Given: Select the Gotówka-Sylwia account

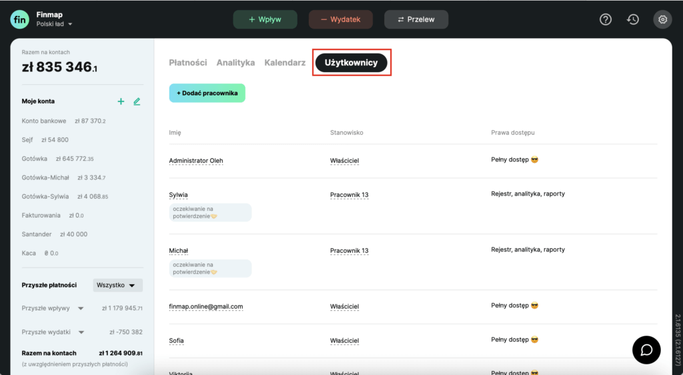Looking at the screenshot, I should point(65,196).
